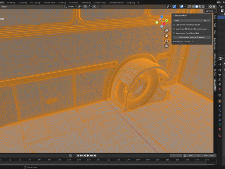This screenshot has width=225, height=169.
Task: Open the Object properties tab icon
Action: [220, 101]
